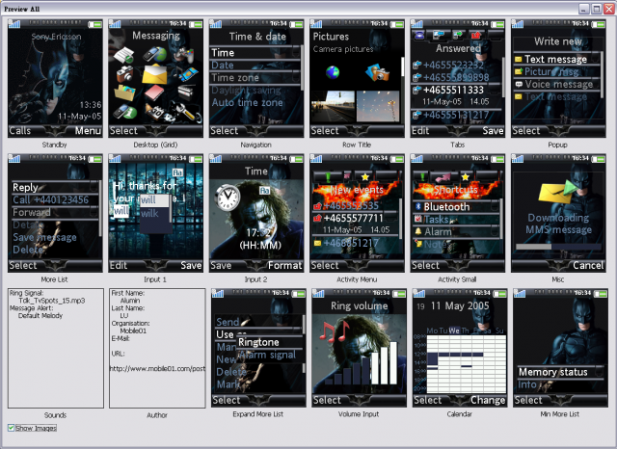Click '+4655511333' in the Tabs preview

[x=456, y=90]
